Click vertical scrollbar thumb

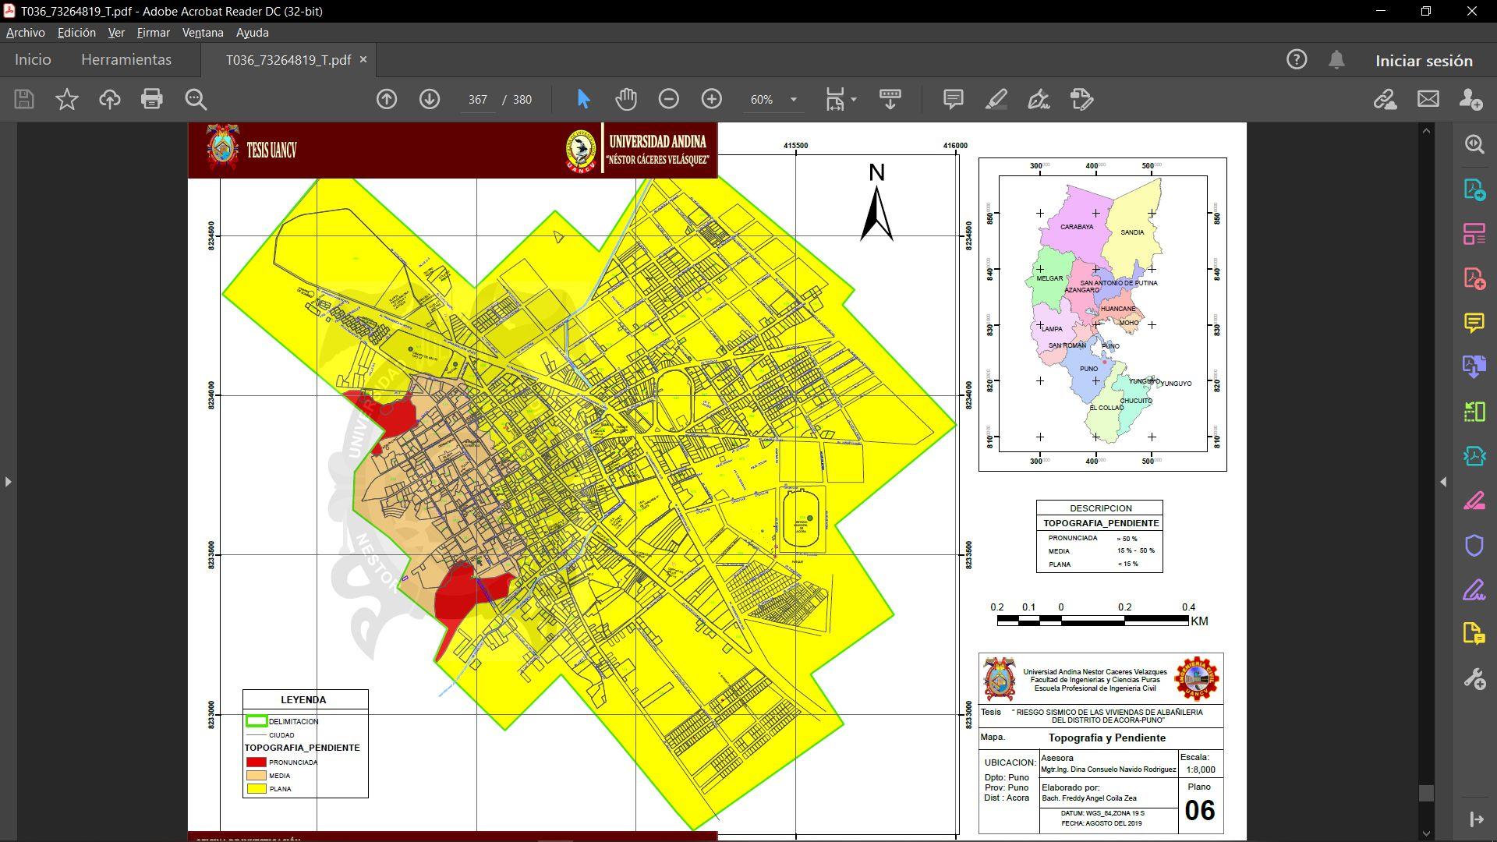pos(1426,794)
